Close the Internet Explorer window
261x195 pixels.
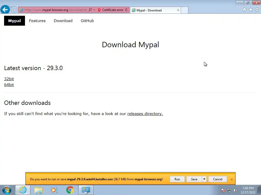[256, 3]
